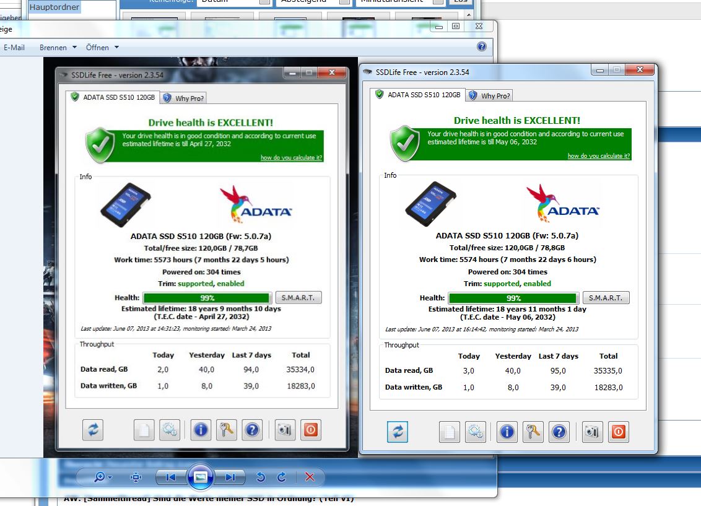This screenshot has height=506, width=701.
Task: Click blank report page icon in right SSDLife window
Action: click(450, 432)
